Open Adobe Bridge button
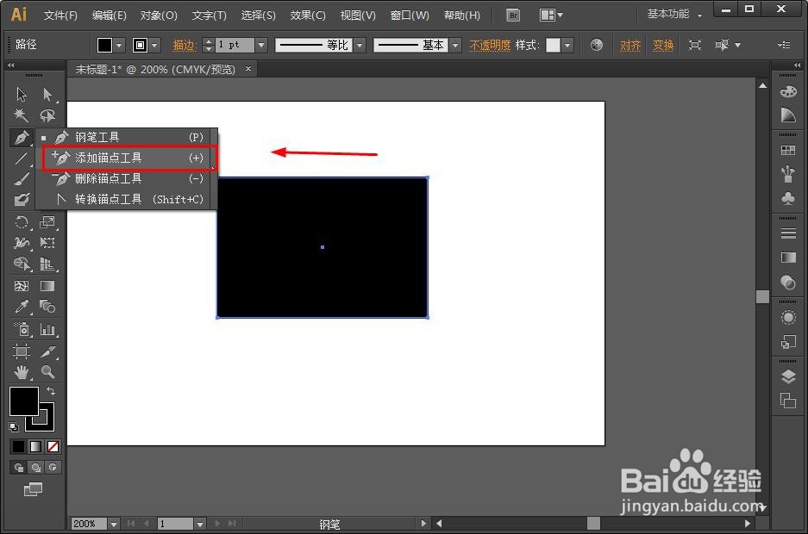Image resolution: width=808 pixels, height=534 pixels. point(513,16)
